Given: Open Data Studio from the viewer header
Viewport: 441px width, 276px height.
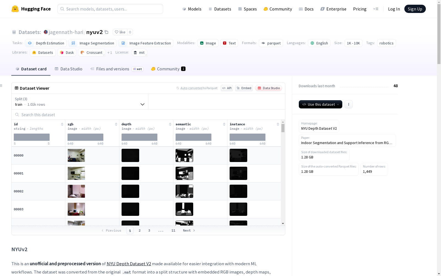Looking at the screenshot, I should pyautogui.click(x=268, y=88).
